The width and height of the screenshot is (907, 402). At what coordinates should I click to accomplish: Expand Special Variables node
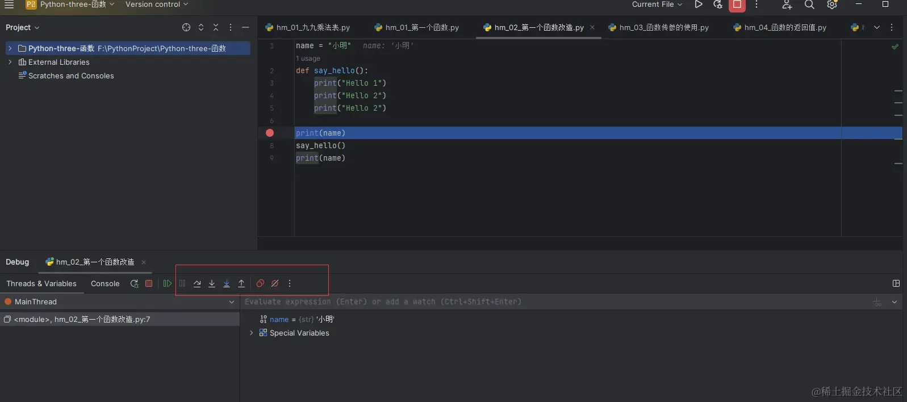click(x=251, y=333)
